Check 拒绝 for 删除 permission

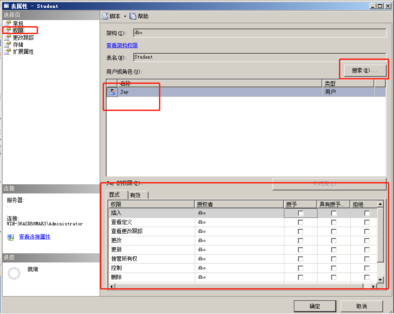[367, 277]
